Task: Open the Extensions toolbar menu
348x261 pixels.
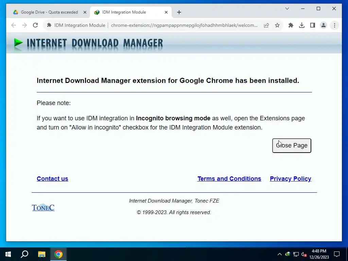Action: click(x=291, y=25)
